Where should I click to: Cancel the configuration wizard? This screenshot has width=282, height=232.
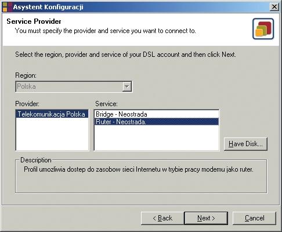(254, 218)
